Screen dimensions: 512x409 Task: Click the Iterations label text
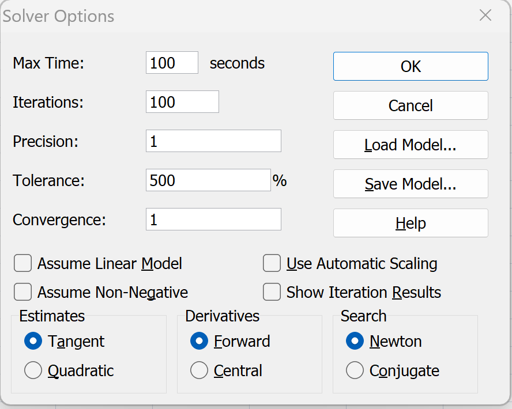click(x=48, y=102)
